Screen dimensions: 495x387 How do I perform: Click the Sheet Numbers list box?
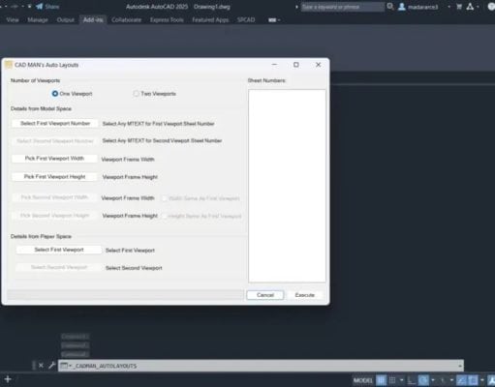tap(287, 186)
